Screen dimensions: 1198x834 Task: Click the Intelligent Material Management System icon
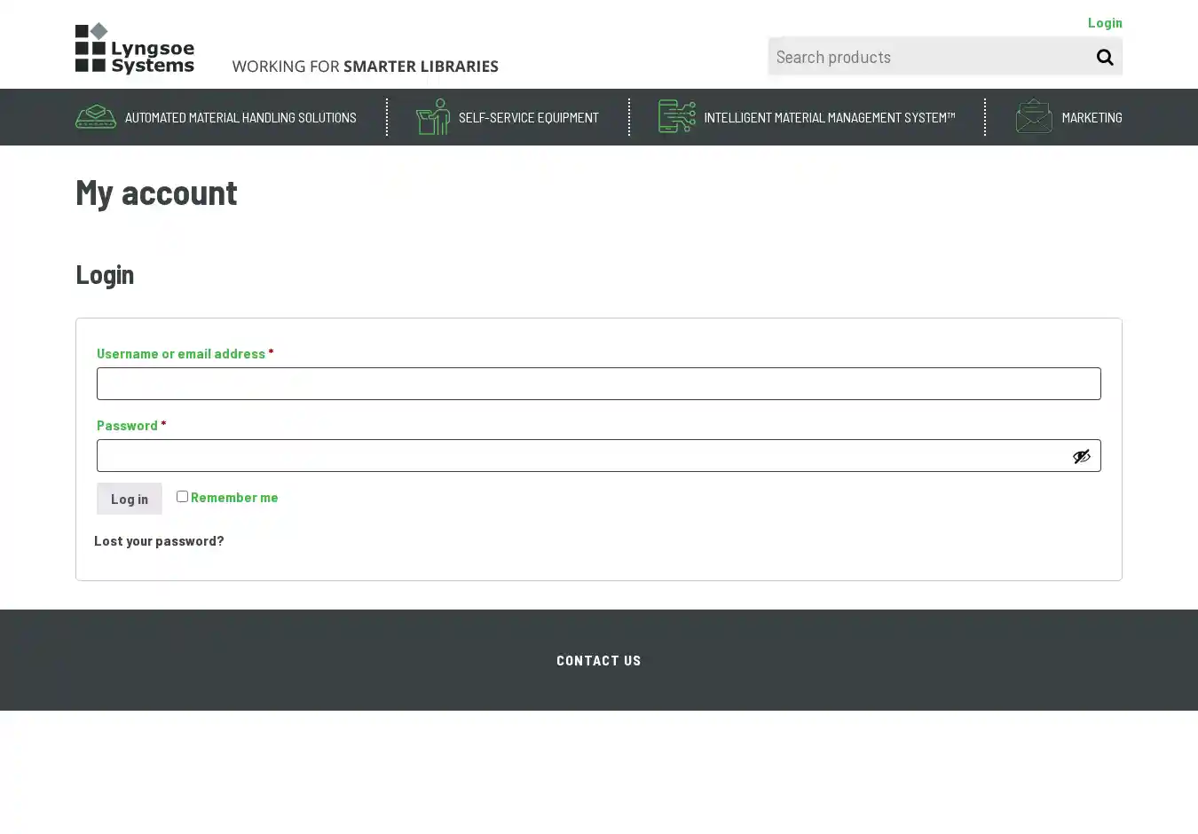pos(676,117)
